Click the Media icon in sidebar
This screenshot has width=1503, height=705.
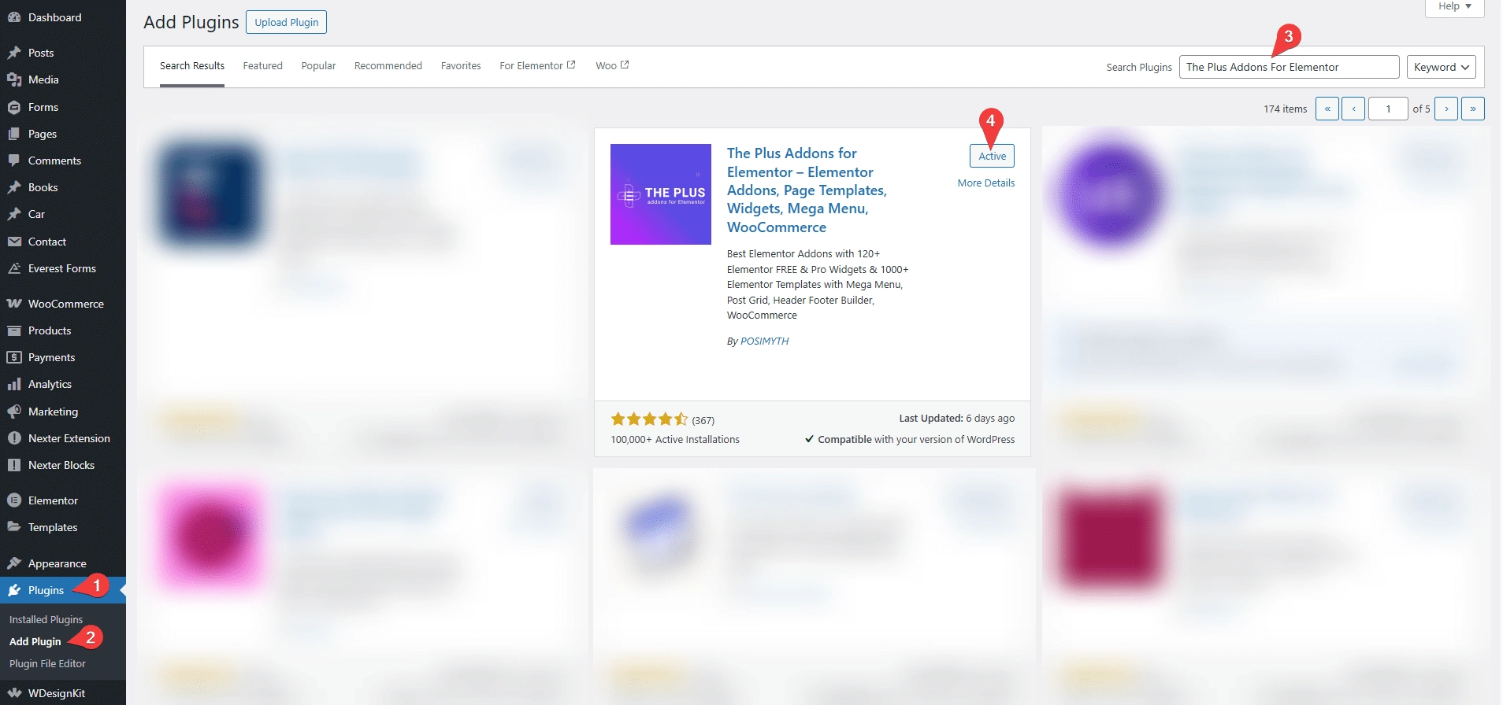tap(14, 79)
